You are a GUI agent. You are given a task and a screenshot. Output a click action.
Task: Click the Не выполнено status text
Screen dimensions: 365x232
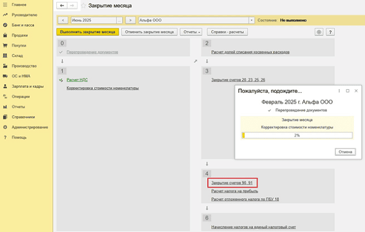tap(293, 20)
